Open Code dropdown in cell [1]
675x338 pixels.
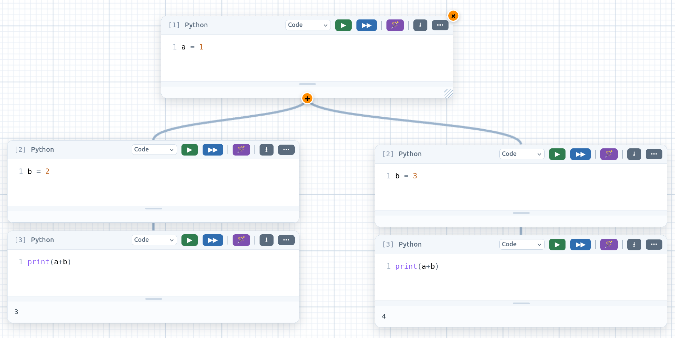308,25
